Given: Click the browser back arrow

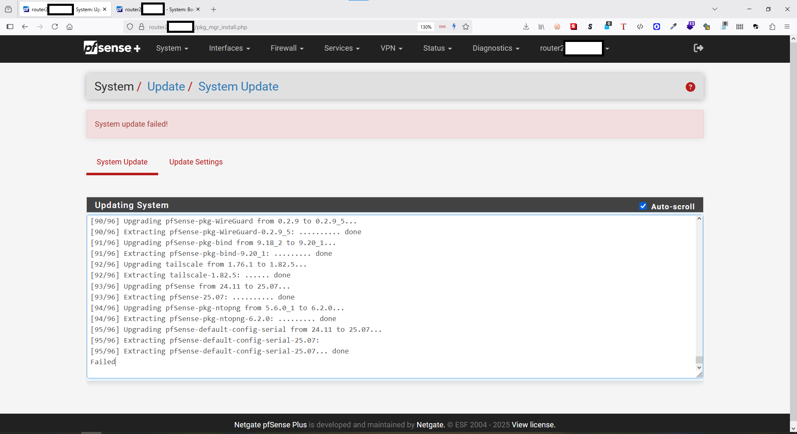Looking at the screenshot, I should point(25,27).
